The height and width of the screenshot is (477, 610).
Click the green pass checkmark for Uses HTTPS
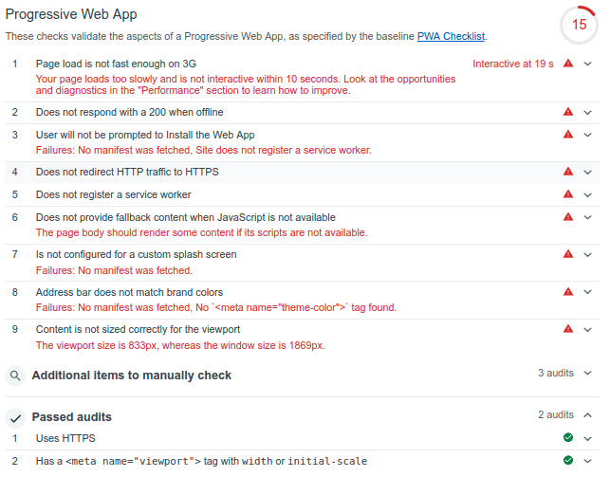[x=568, y=438]
